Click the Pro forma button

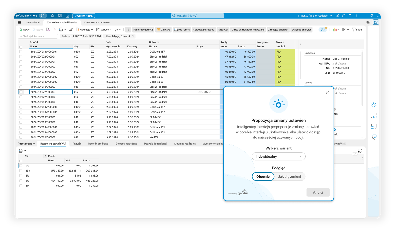pos(182,30)
